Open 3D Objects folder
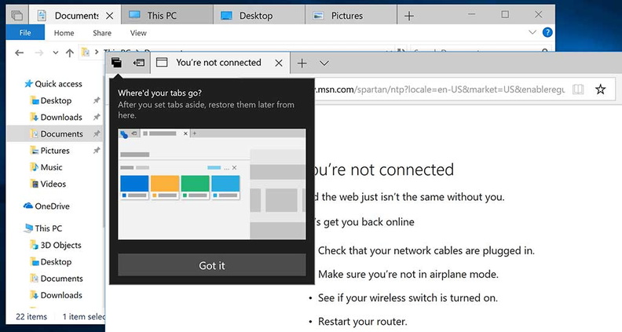 (56, 245)
